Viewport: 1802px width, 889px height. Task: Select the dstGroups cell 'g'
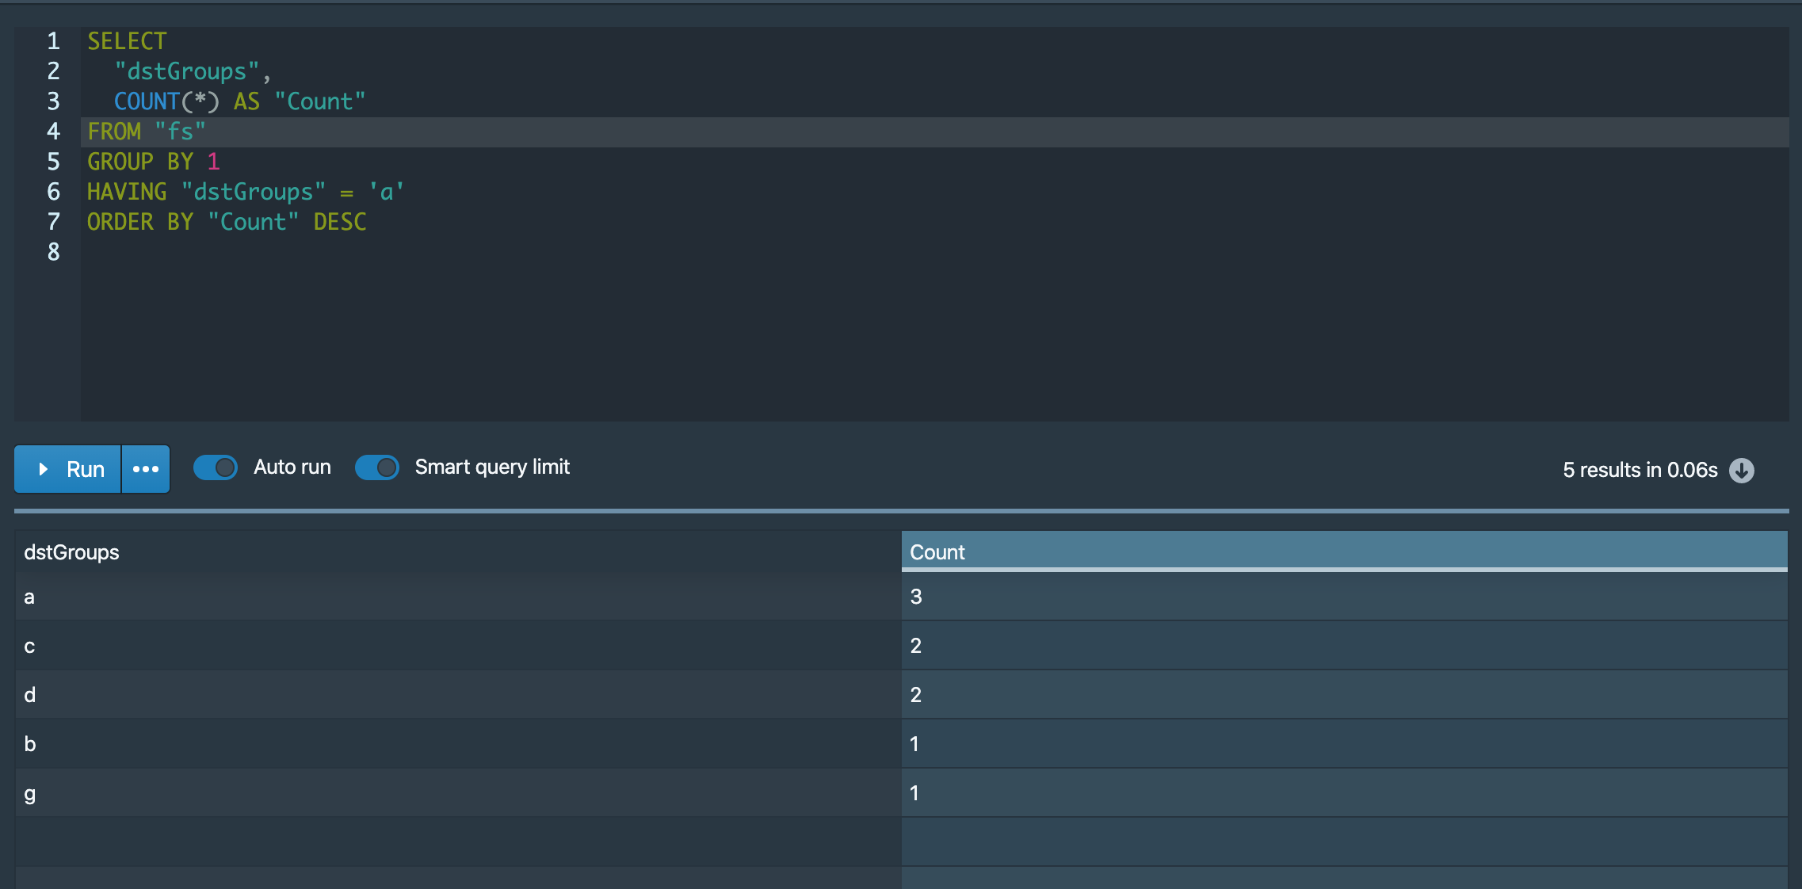click(29, 793)
